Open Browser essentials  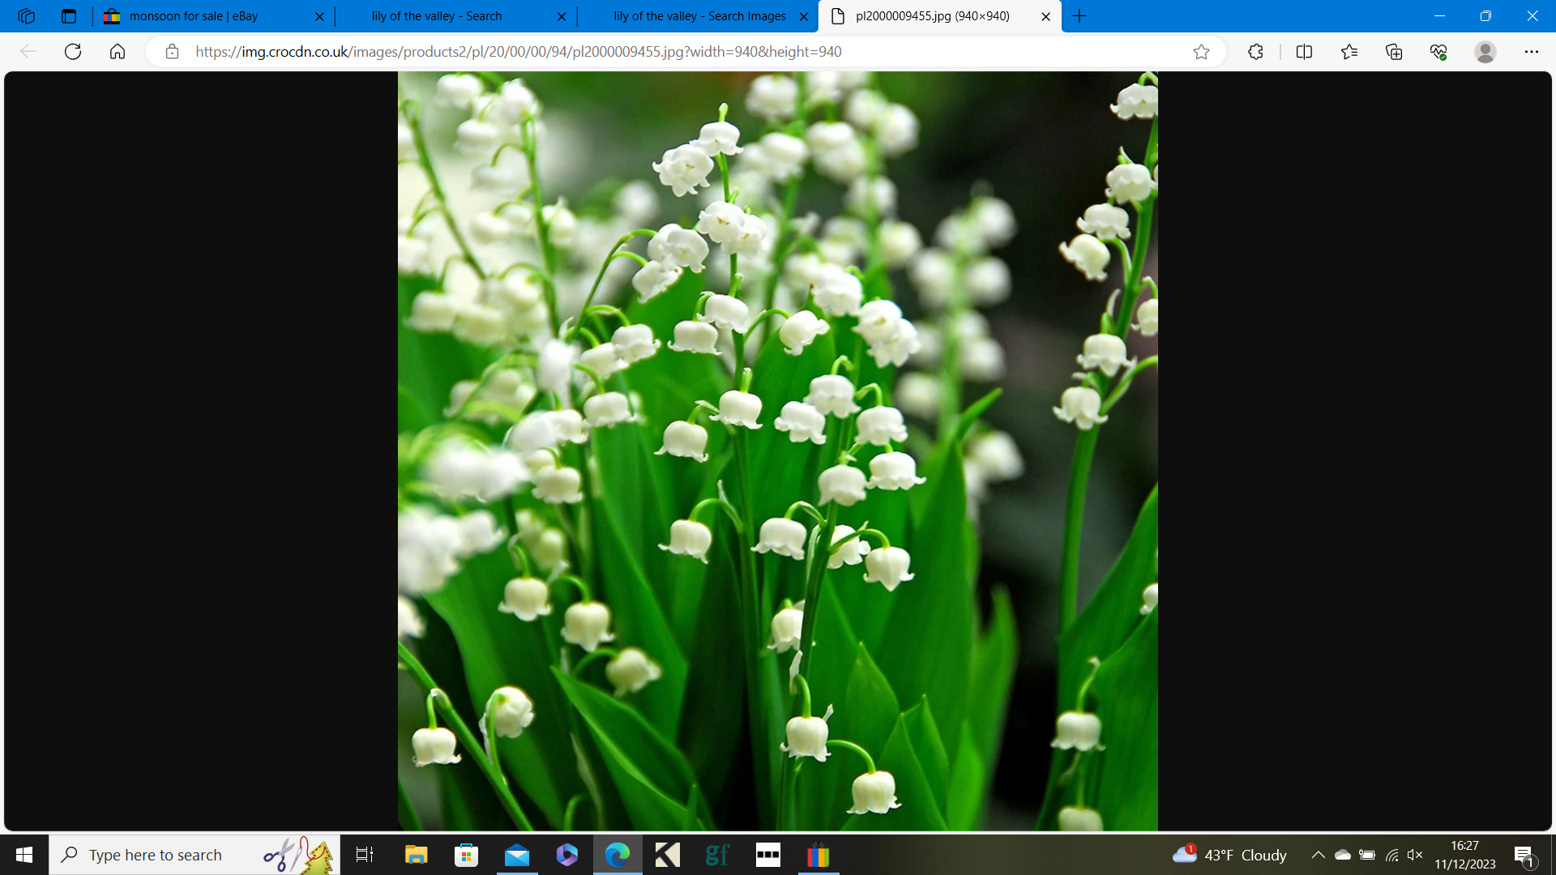(1438, 52)
